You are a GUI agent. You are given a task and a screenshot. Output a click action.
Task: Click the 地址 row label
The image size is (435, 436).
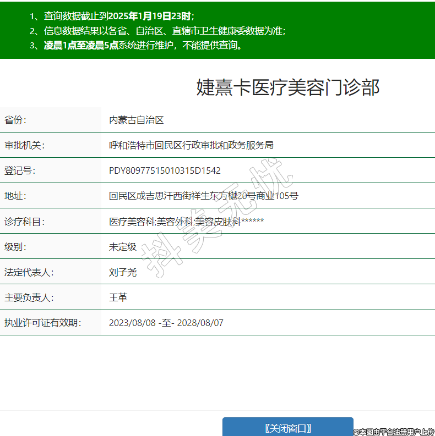point(15,196)
